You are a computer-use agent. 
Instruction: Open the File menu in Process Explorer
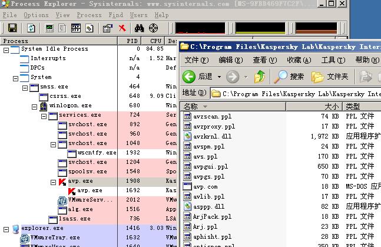click(10, 15)
